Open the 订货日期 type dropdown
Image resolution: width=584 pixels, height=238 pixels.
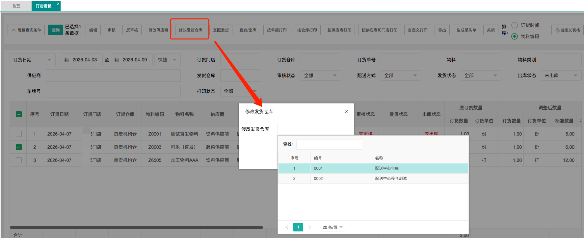pyautogui.click(x=32, y=60)
